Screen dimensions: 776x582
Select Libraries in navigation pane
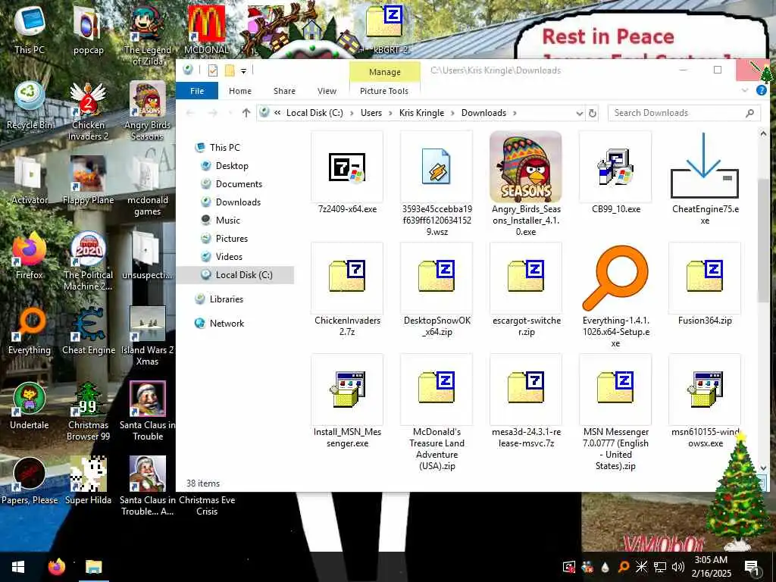click(x=226, y=299)
